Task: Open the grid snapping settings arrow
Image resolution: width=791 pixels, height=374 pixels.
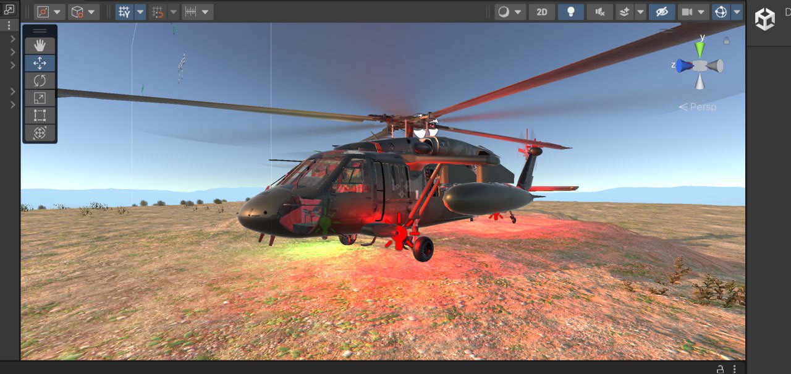Action: 173,12
